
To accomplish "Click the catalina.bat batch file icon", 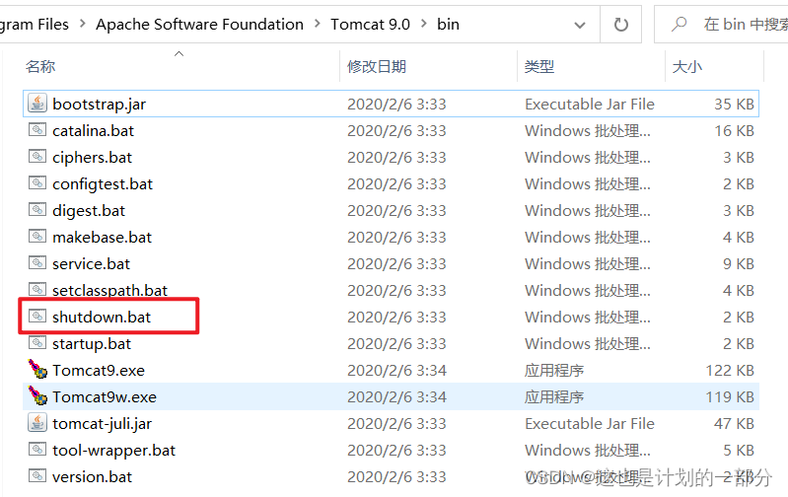I will tap(37, 129).
